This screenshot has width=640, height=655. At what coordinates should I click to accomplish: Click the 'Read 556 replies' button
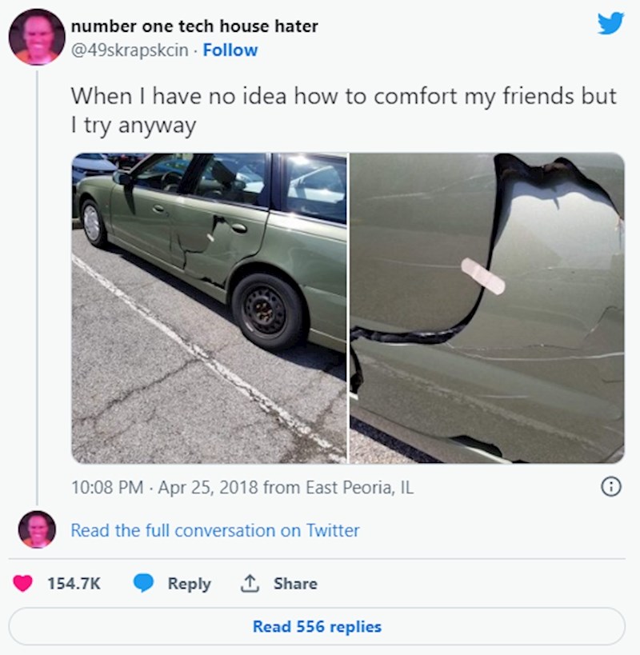pos(317,626)
